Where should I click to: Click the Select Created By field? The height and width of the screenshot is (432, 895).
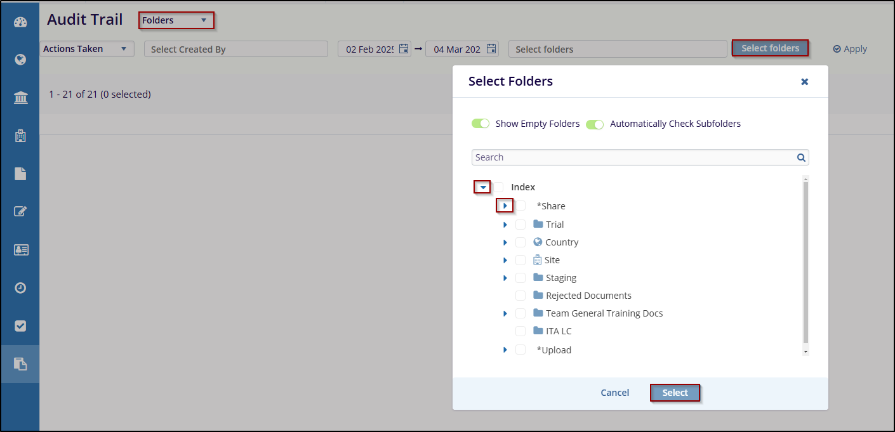point(235,49)
